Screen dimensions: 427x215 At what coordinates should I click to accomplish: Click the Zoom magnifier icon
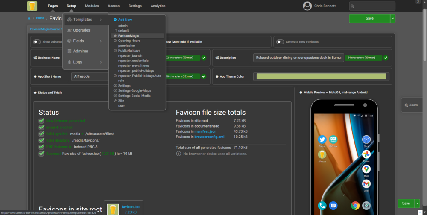coord(406,105)
